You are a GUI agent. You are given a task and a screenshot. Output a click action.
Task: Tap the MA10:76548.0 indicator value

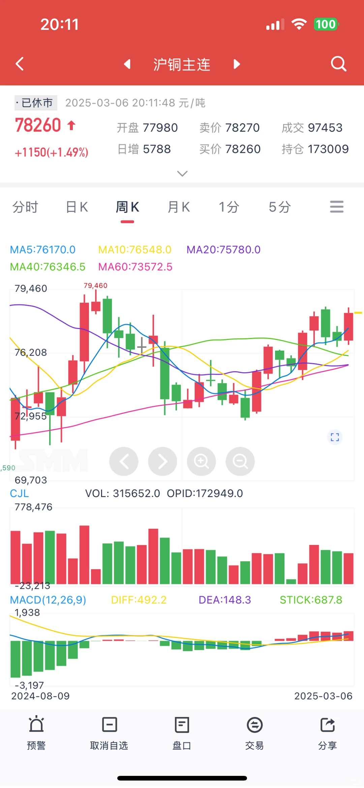(x=135, y=250)
